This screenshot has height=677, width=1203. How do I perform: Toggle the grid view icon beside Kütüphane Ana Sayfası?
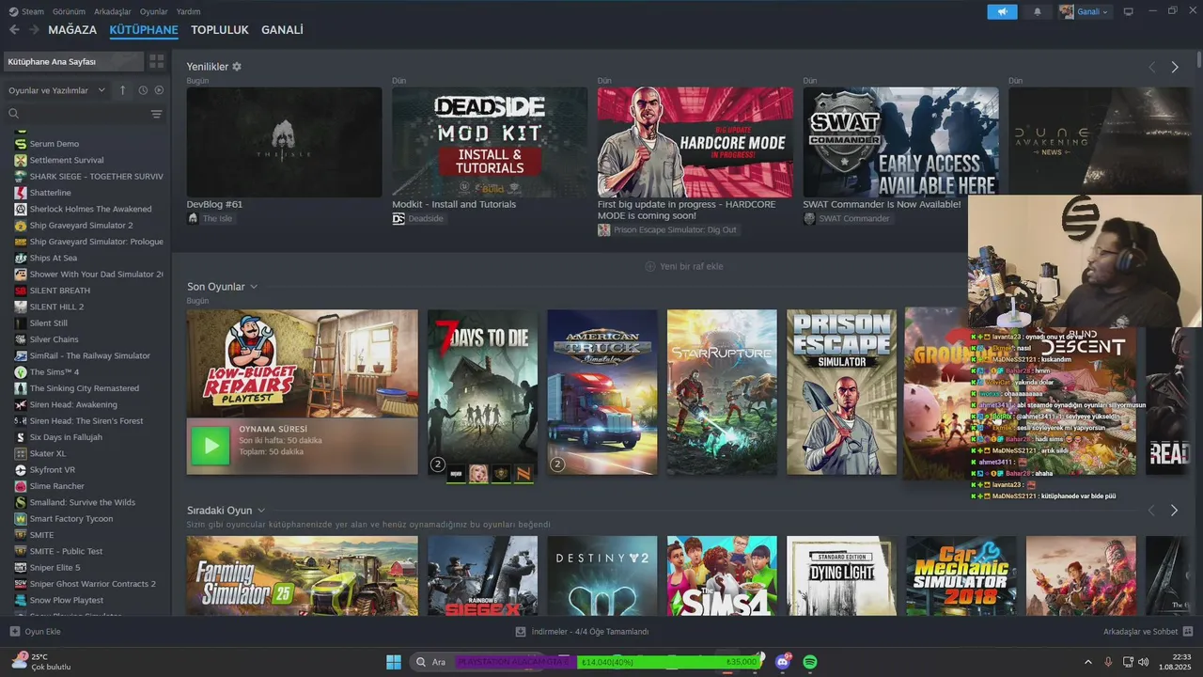[157, 61]
